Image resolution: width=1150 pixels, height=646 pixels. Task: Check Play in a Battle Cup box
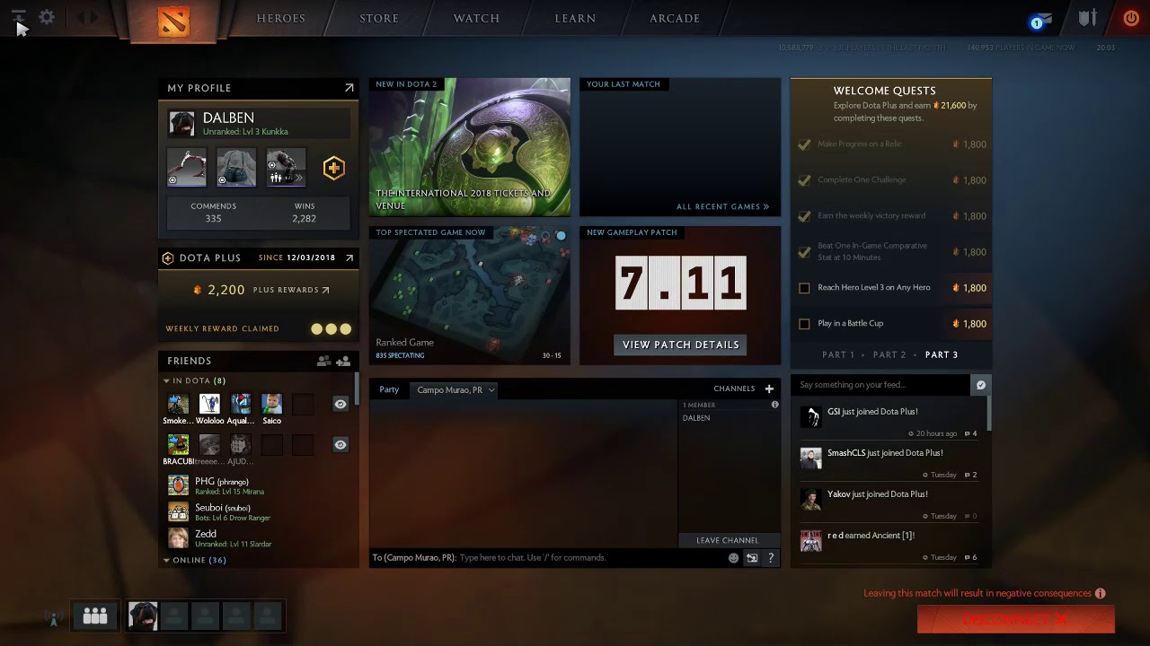(x=804, y=324)
